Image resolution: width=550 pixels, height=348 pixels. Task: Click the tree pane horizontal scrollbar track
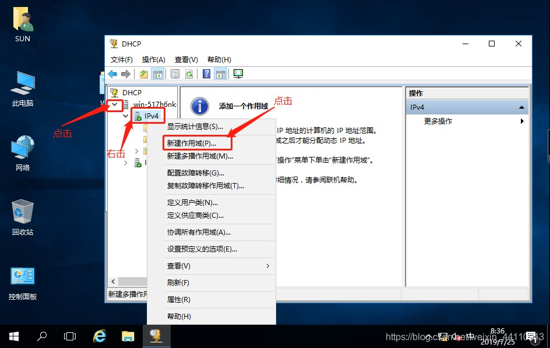(x=132, y=282)
